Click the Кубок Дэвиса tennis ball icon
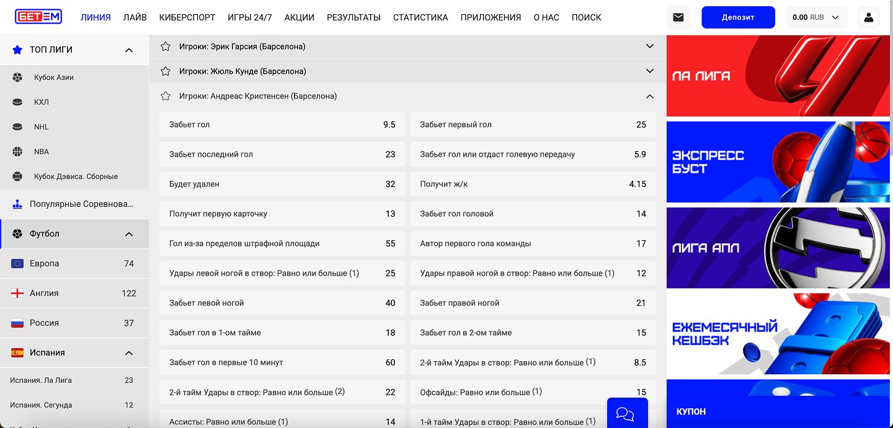This screenshot has height=428, width=893. pyautogui.click(x=17, y=177)
